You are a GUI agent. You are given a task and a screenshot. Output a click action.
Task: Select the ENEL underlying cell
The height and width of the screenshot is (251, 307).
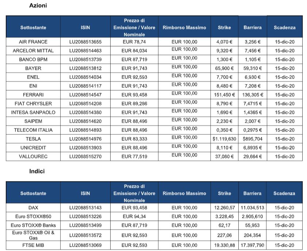pyautogui.click(x=33, y=77)
